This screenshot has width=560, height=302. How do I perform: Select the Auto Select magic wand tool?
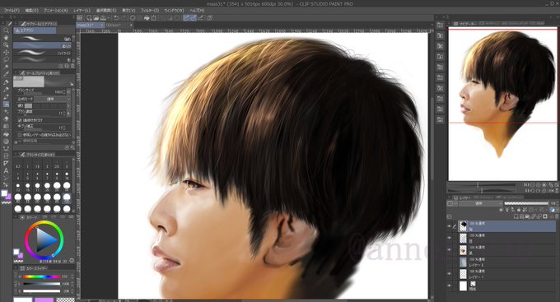click(x=6, y=67)
